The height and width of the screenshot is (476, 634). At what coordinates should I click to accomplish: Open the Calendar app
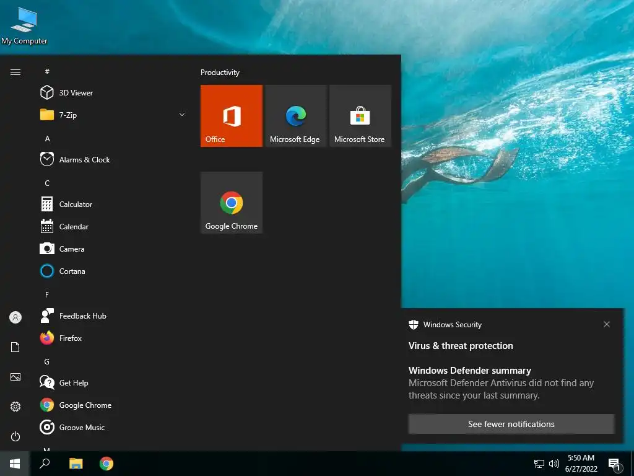point(113,227)
